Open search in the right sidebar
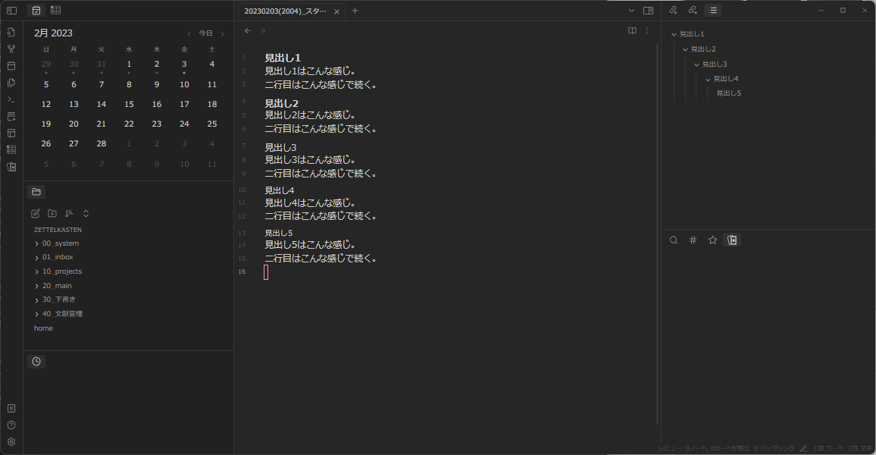 point(674,240)
